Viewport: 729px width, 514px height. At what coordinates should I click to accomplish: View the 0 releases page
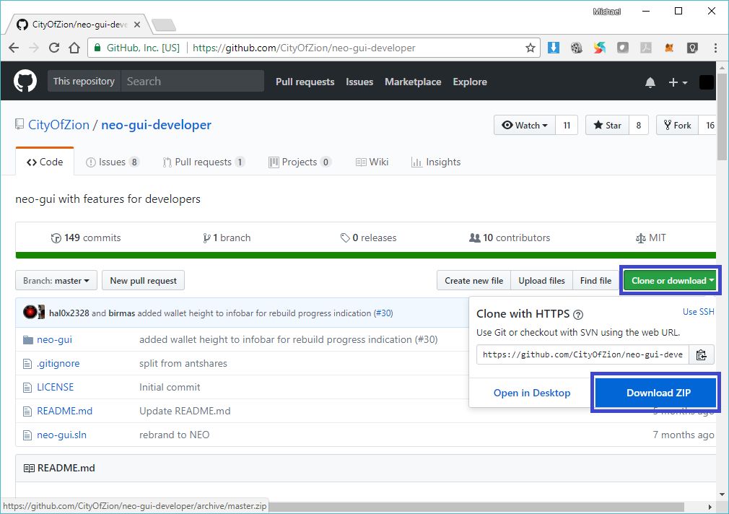368,238
